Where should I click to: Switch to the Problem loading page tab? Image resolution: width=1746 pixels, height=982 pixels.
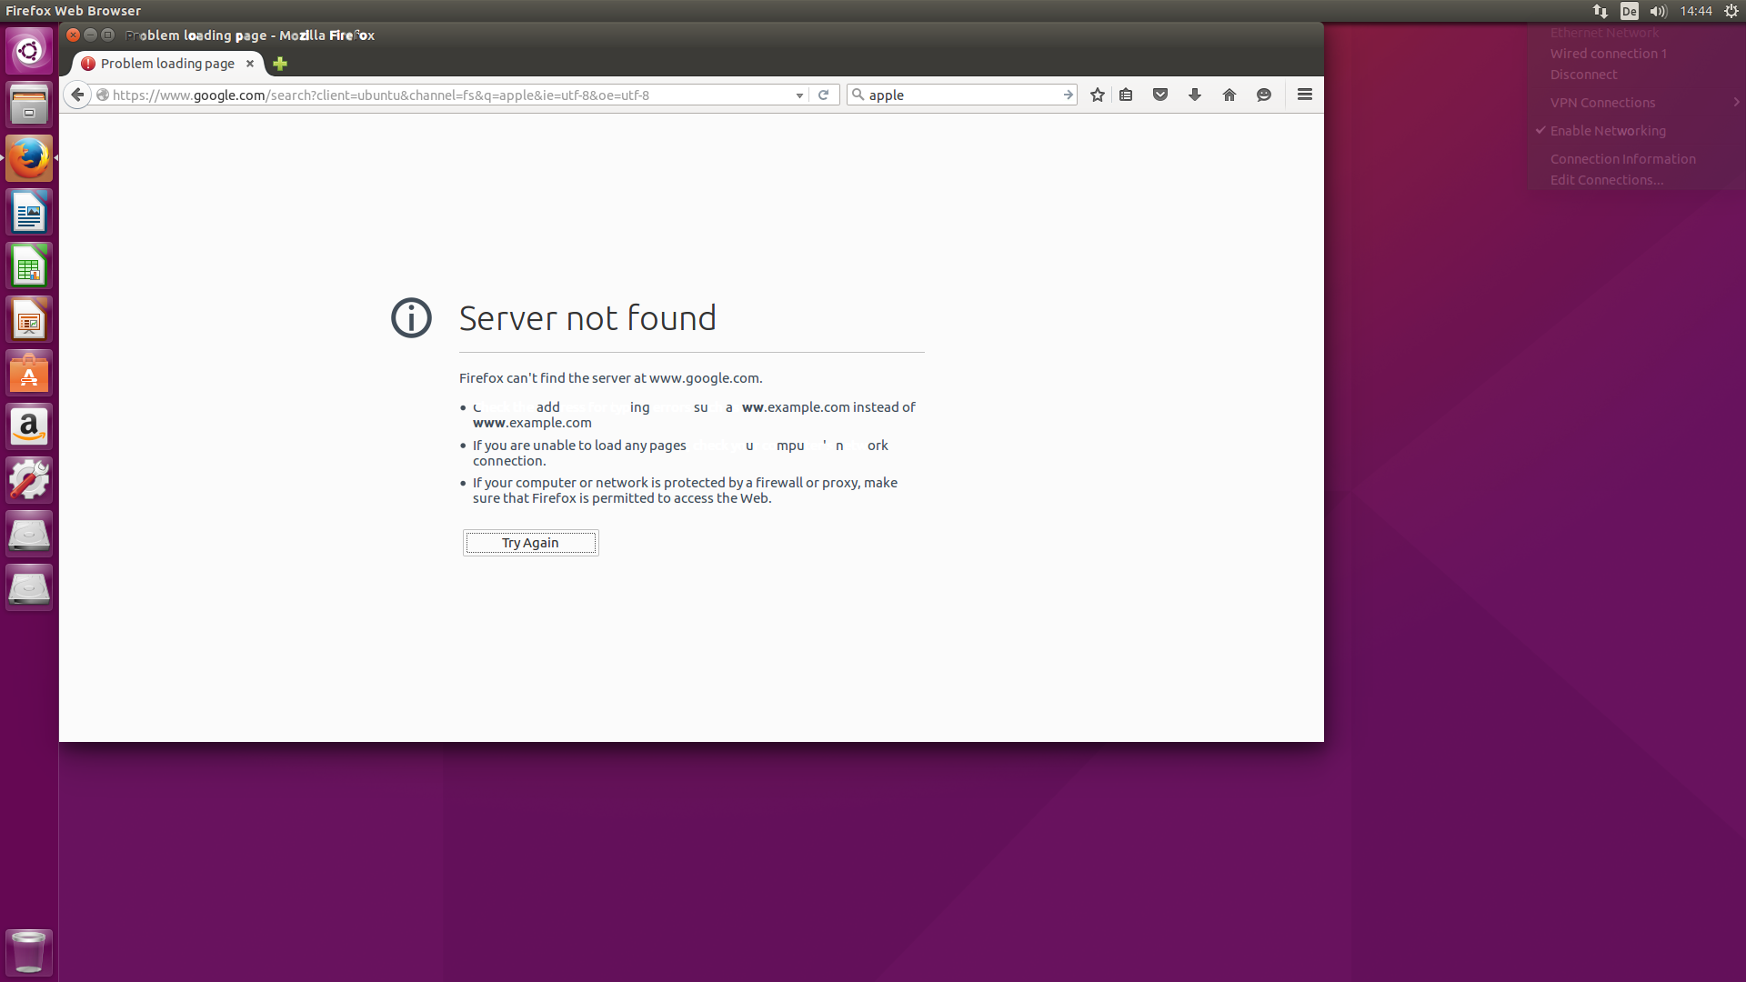(167, 64)
